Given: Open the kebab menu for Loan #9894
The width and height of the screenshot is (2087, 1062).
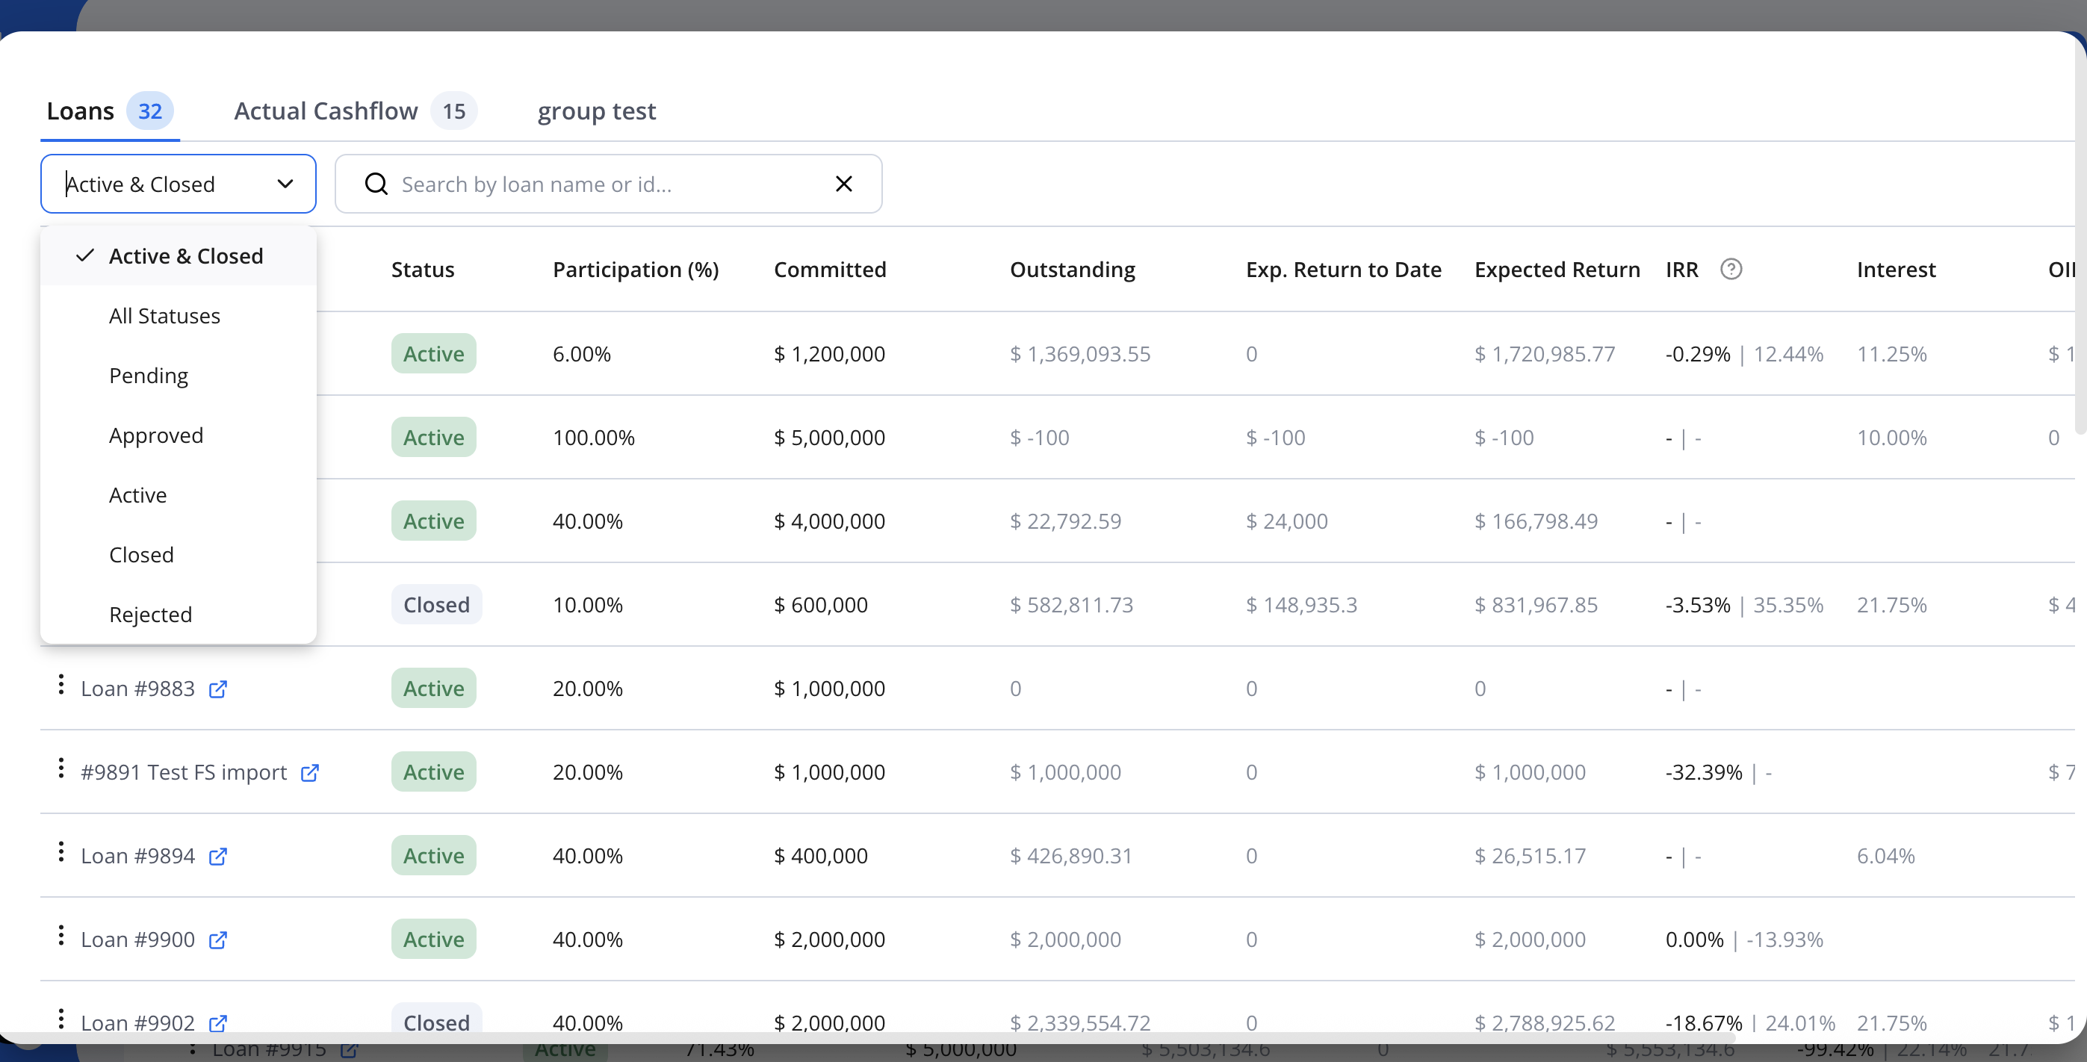Looking at the screenshot, I should click(61, 852).
